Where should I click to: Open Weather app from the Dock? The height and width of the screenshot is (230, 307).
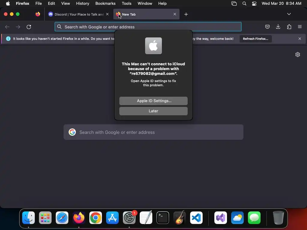tap(237, 217)
